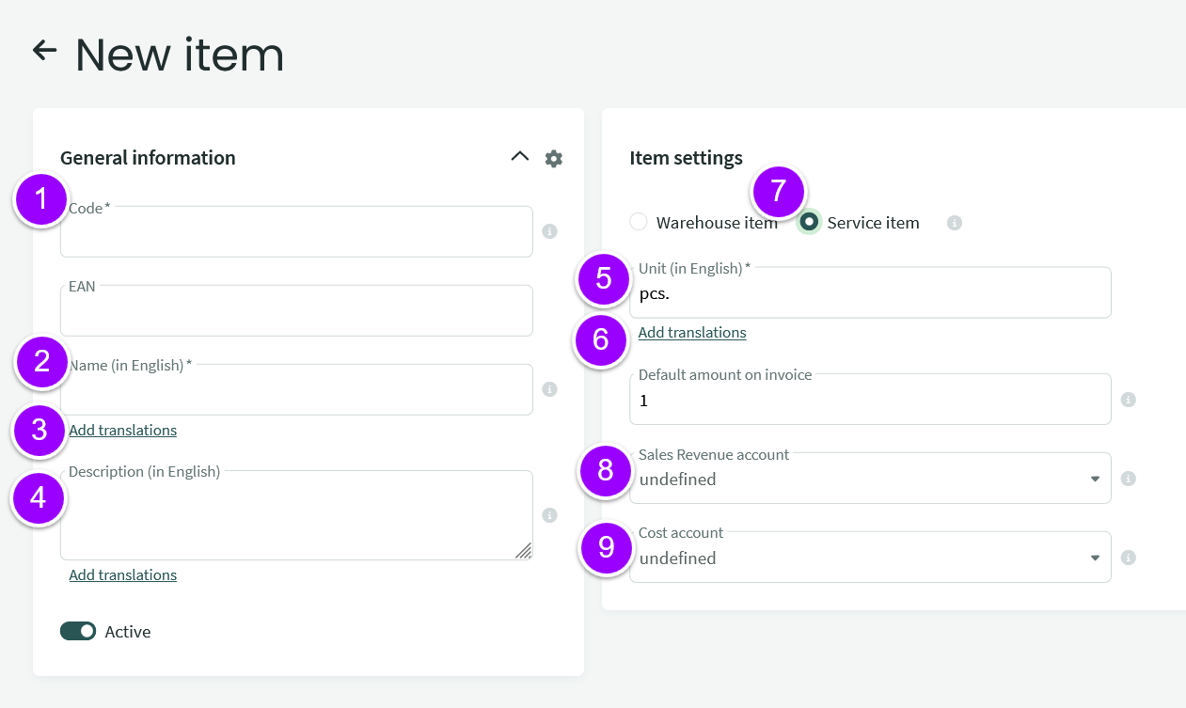Open the Cost account dropdown

point(869,559)
